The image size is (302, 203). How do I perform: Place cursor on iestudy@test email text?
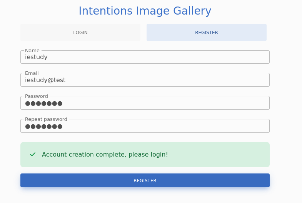tap(45, 80)
